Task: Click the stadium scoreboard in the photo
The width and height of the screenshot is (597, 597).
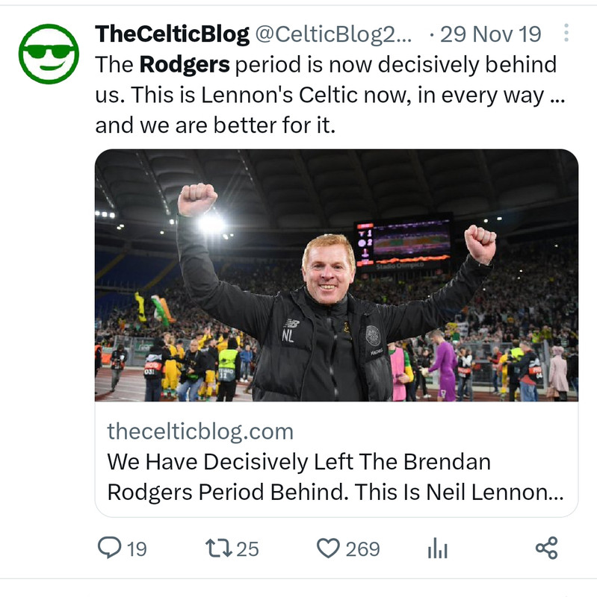Action: pos(404,241)
